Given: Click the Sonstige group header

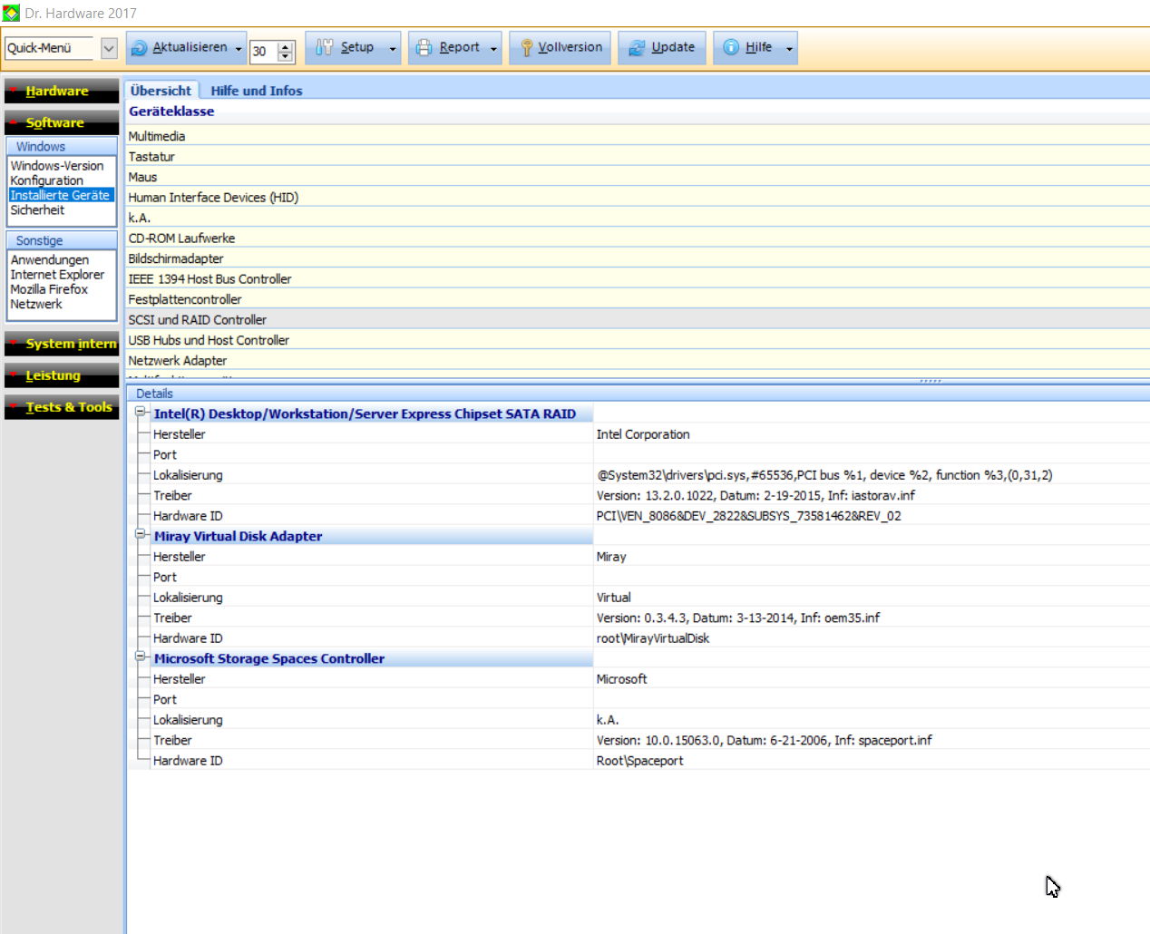Looking at the screenshot, I should click(x=62, y=240).
